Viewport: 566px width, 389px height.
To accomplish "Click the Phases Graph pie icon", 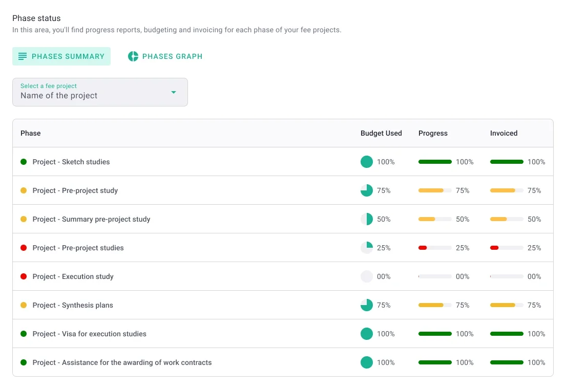I will tap(133, 56).
